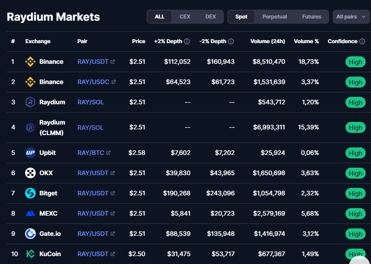
Task: Click the MEXC logo icon
Action: (30, 214)
